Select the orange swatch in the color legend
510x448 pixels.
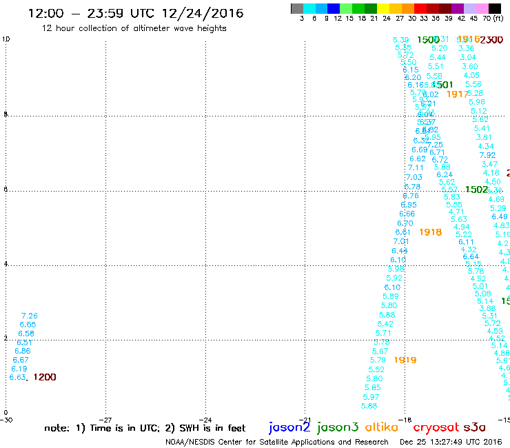click(x=408, y=8)
